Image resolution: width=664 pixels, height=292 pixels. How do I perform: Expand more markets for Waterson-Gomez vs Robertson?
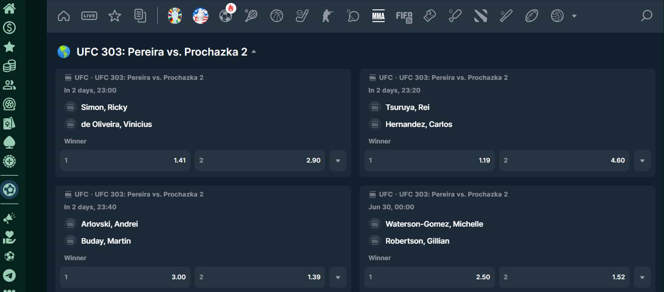point(642,277)
